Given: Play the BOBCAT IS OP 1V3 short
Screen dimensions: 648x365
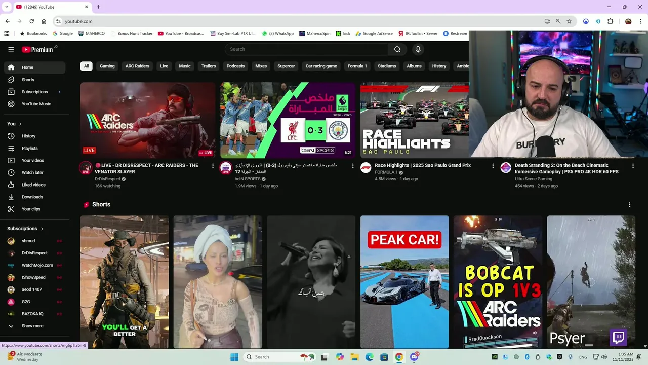Looking at the screenshot, I should 498,282.
